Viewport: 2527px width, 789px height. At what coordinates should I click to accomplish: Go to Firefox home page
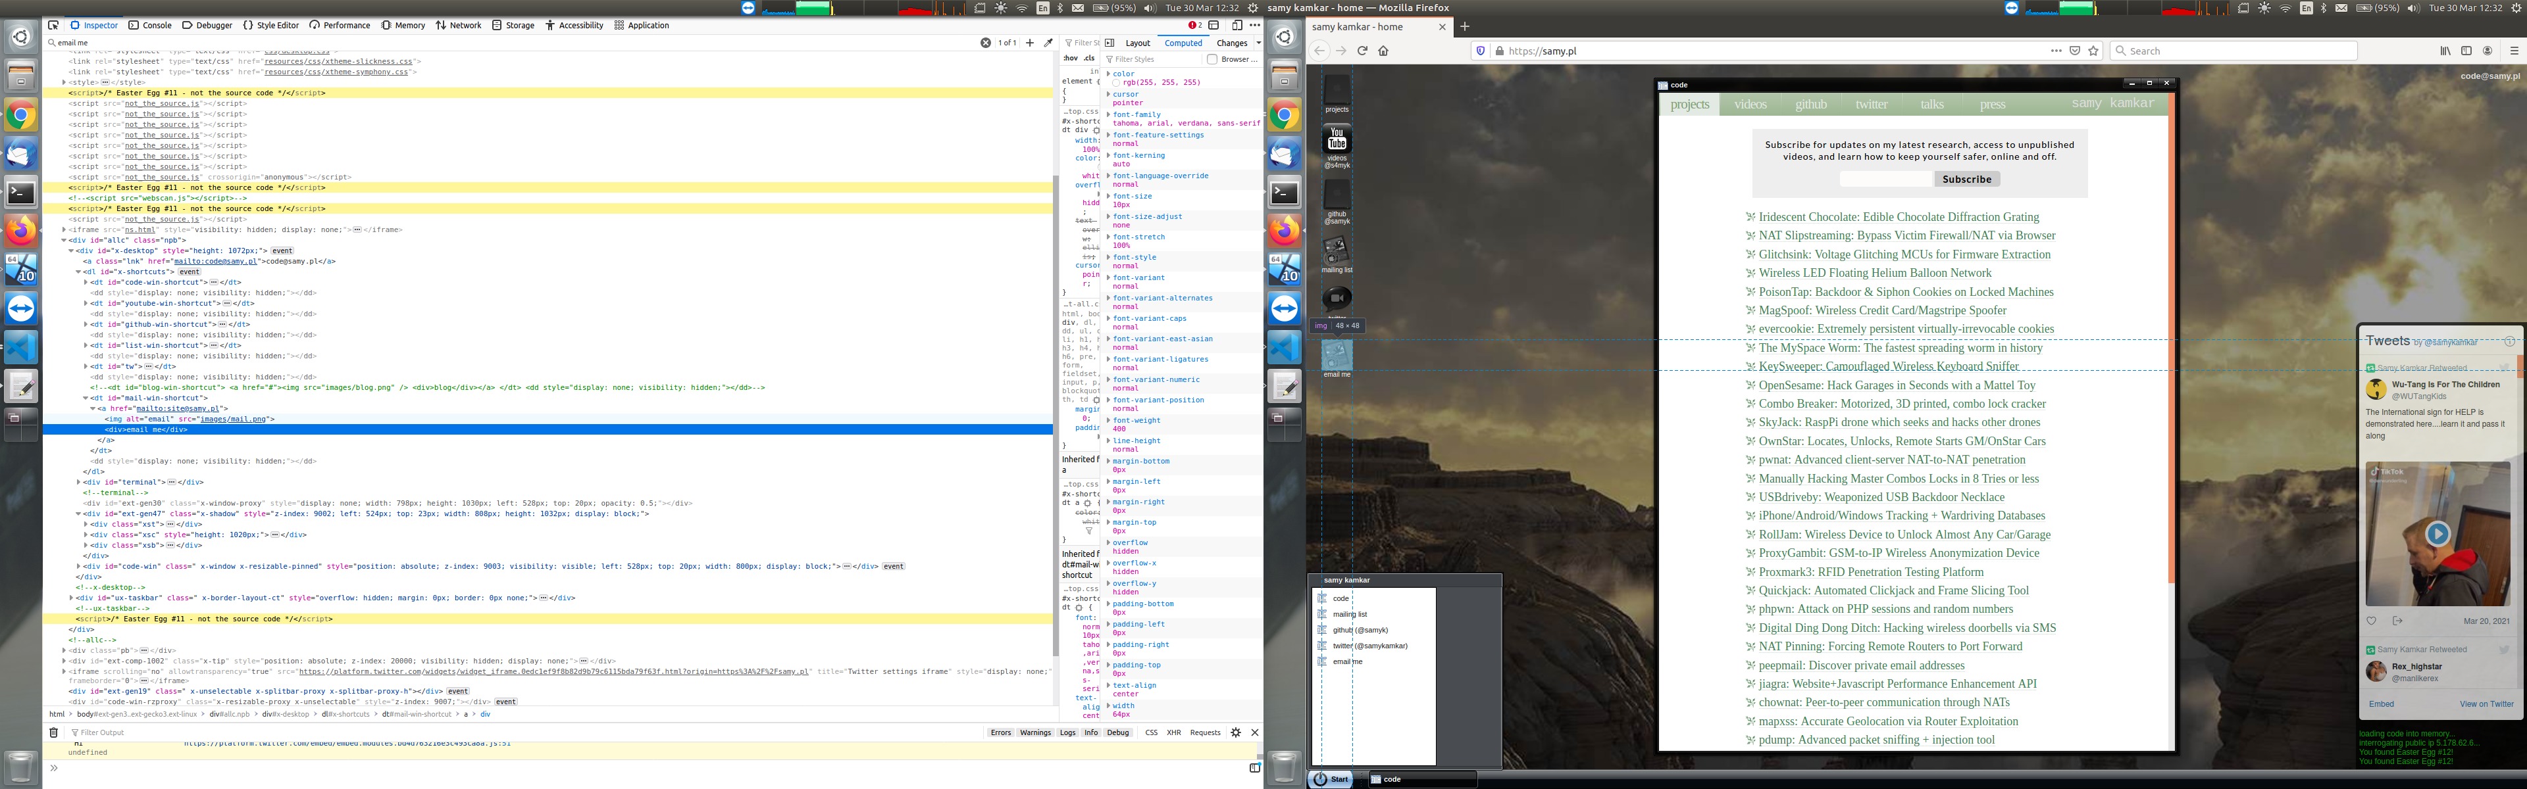[x=1383, y=51]
